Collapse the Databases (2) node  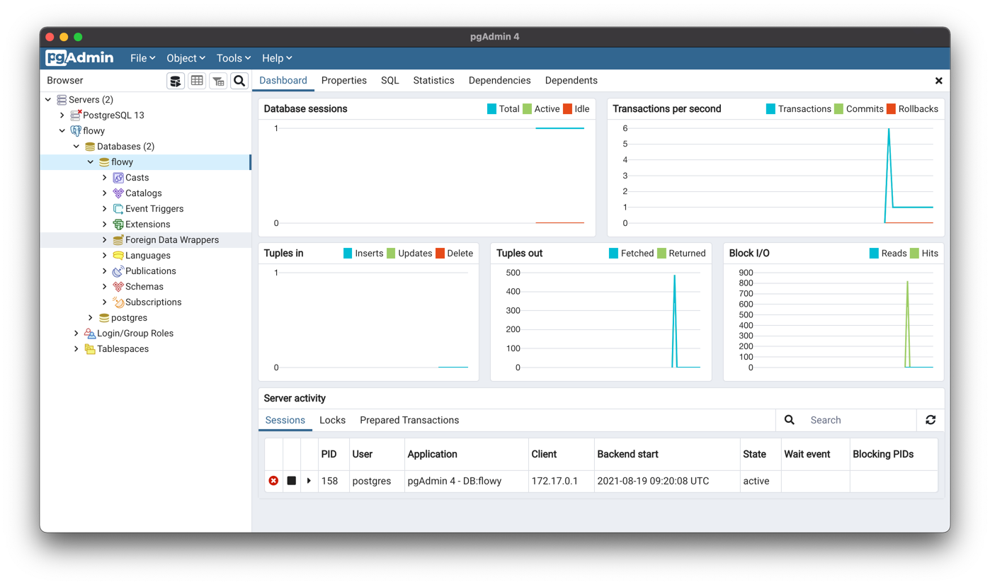click(x=76, y=147)
